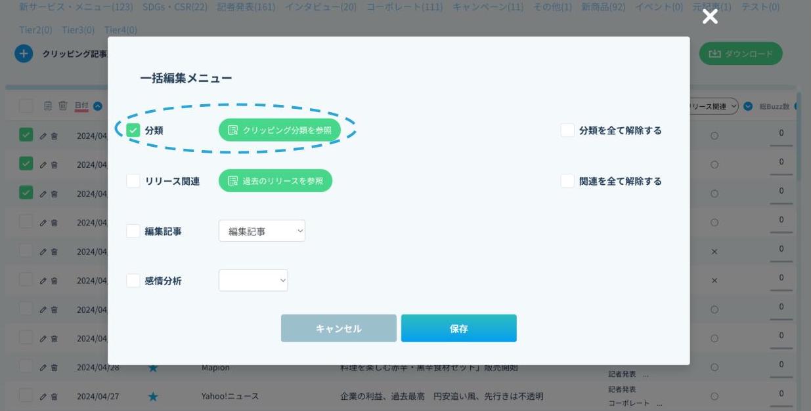Image resolution: width=811 pixels, height=411 pixels.
Task: Expand the empty 感情分析 dropdown
Action: pyautogui.click(x=253, y=281)
